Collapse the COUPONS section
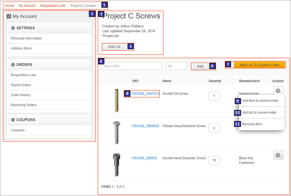This screenshot has width=291, height=196. 13,120
